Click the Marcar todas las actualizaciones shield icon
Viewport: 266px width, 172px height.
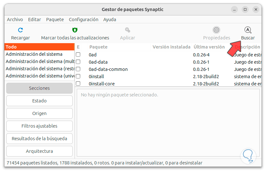click(x=75, y=30)
